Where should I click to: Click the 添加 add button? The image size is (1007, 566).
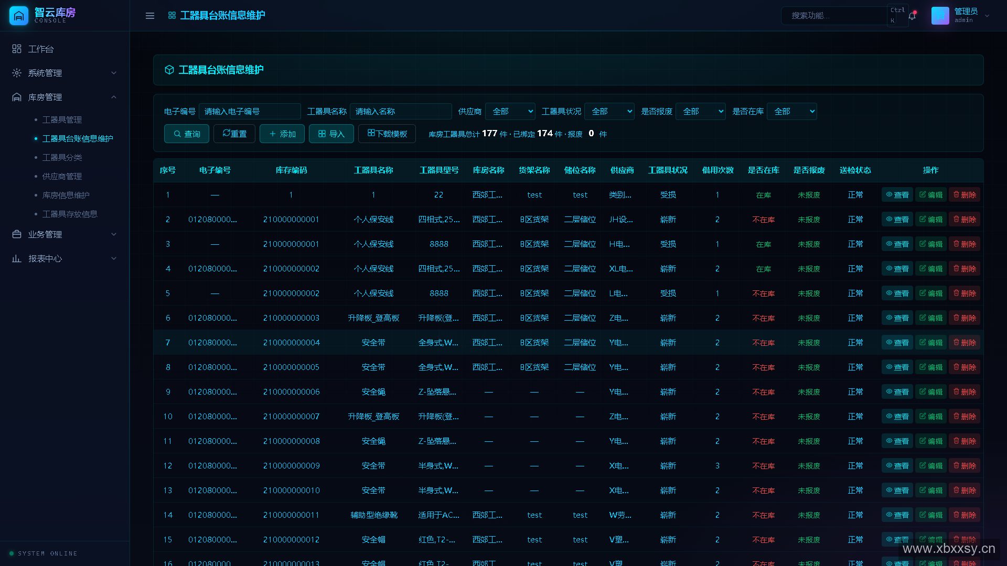pos(282,134)
